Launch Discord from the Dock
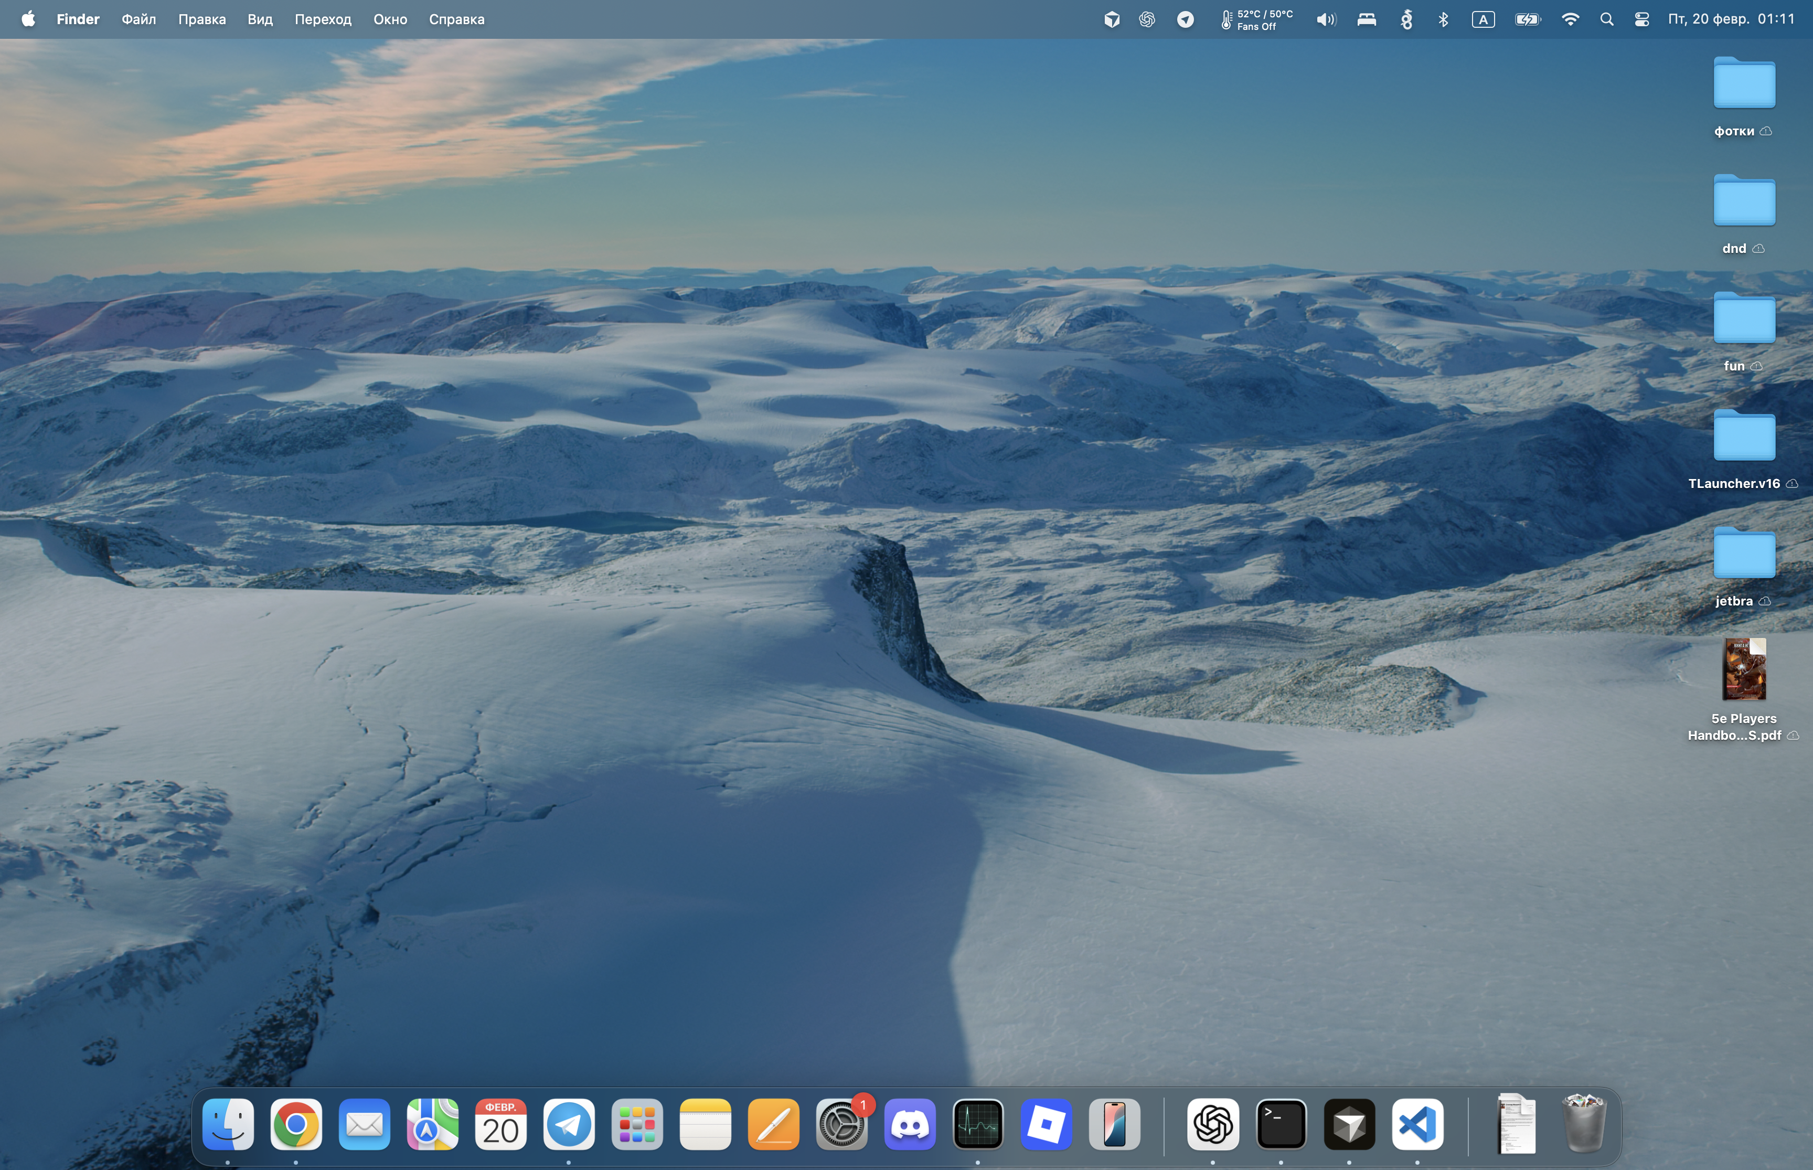Viewport: 1813px width, 1170px height. click(909, 1124)
